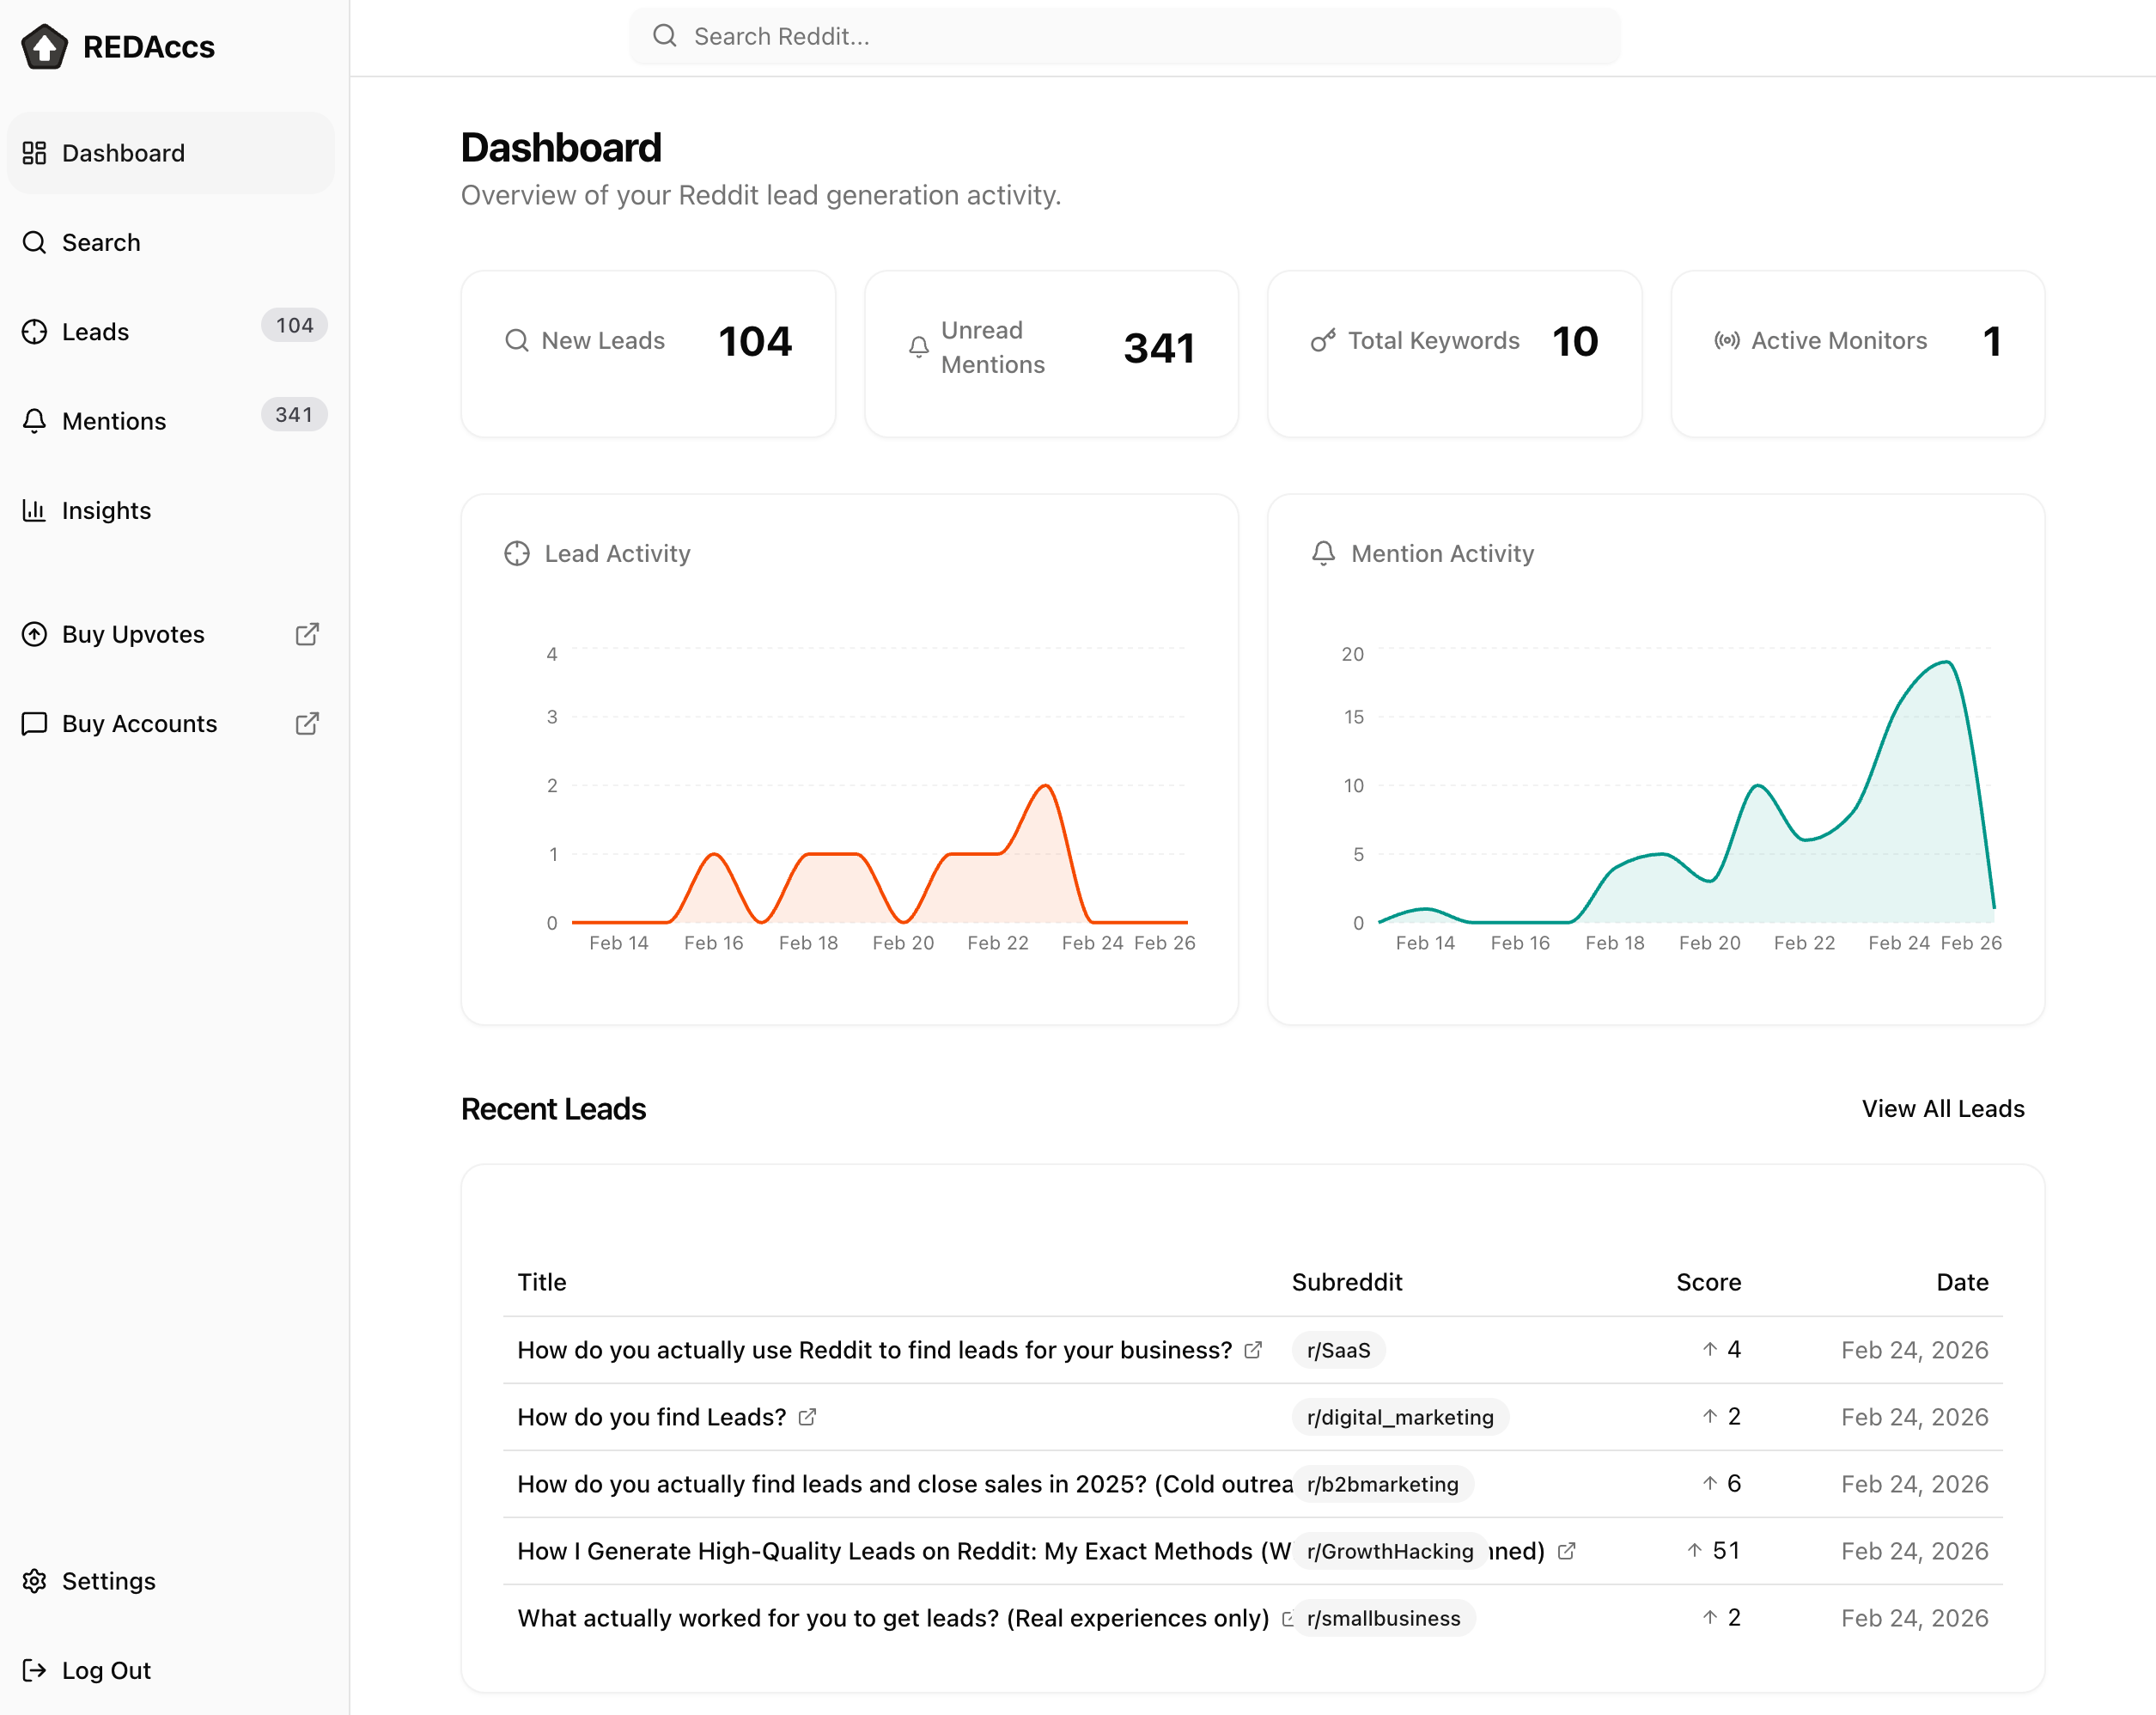Open external link icon after 'How do you find Leads?'

click(x=807, y=1417)
